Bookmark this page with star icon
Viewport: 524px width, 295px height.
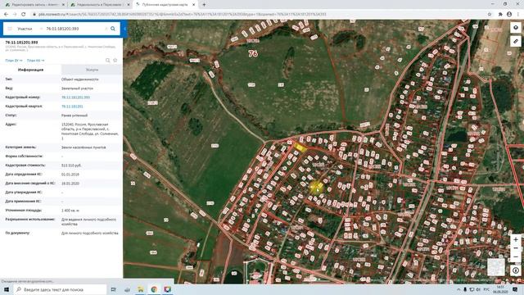point(490,15)
